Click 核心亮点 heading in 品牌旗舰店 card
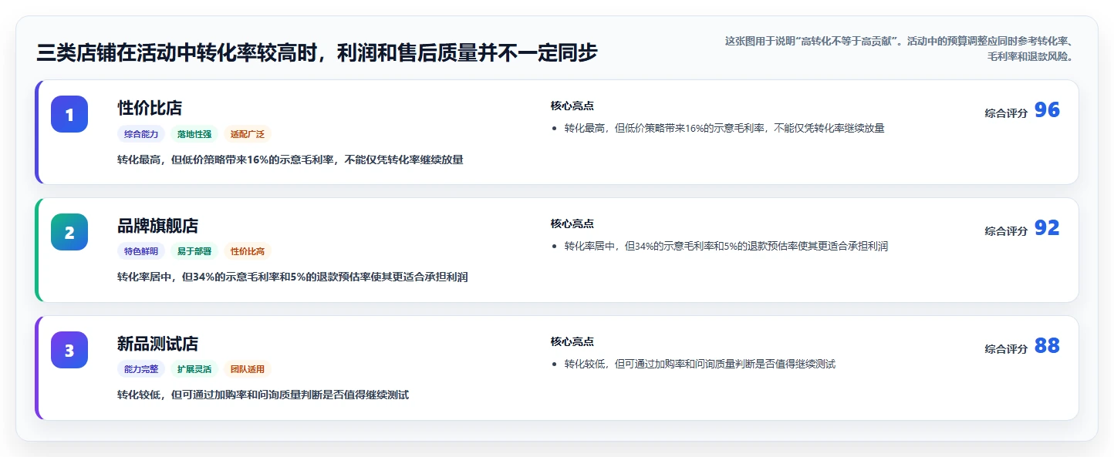This screenshot has width=1114, height=457. 572,223
